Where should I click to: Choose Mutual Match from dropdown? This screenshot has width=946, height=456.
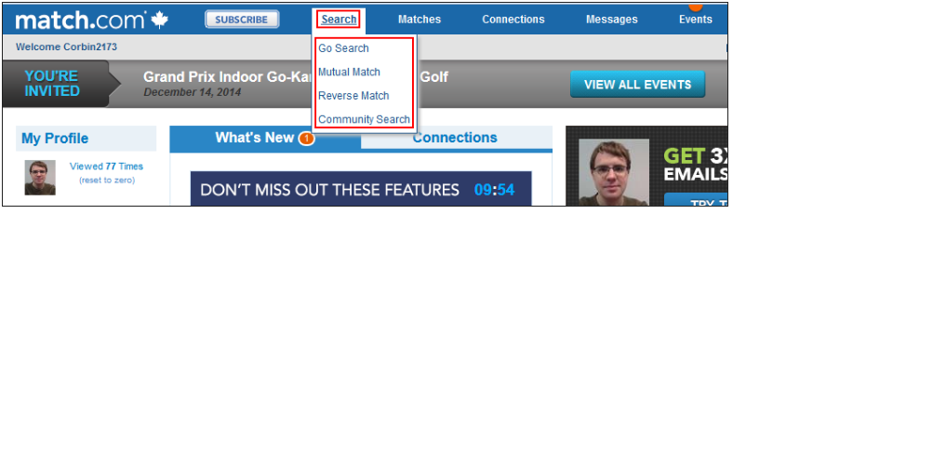[x=350, y=72]
